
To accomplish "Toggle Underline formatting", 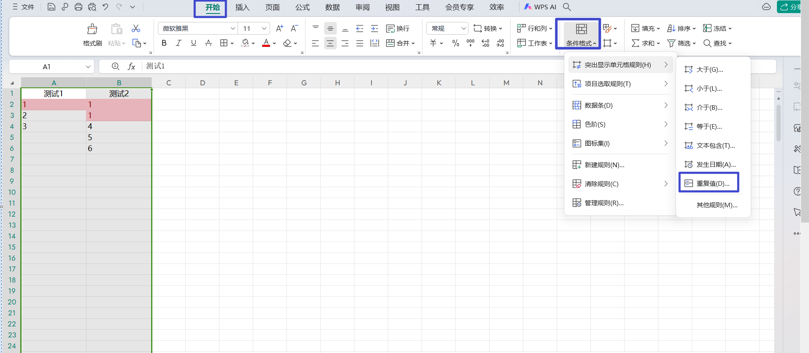I will 194,43.
